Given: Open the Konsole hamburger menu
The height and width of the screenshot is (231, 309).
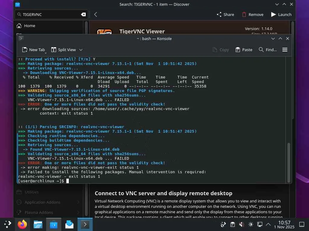Looking at the screenshot, I should (285, 50).
